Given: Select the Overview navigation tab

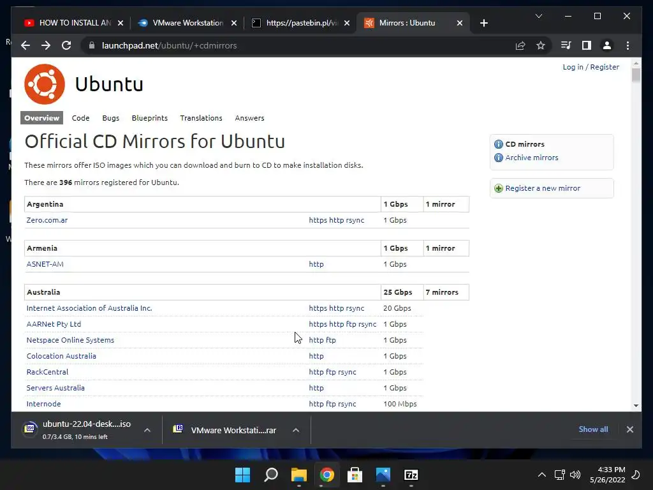Looking at the screenshot, I should click(x=41, y=118).
